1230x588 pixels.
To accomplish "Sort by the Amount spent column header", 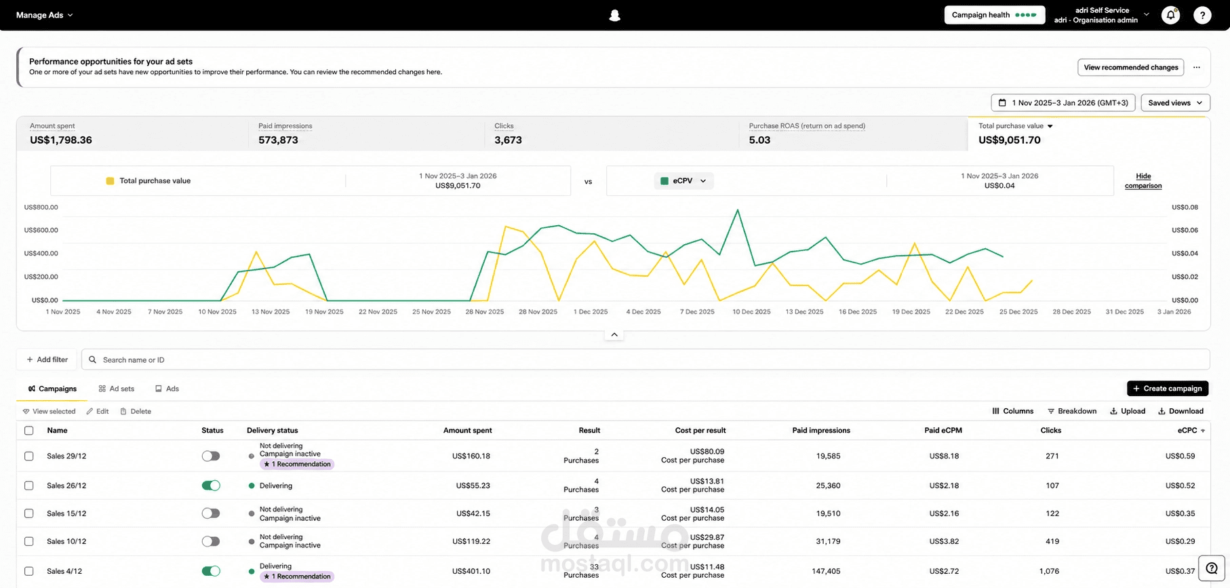I will [467, 431].
